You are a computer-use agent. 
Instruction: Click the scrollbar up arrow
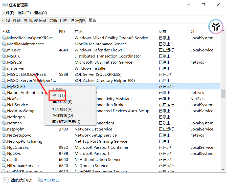223,31
